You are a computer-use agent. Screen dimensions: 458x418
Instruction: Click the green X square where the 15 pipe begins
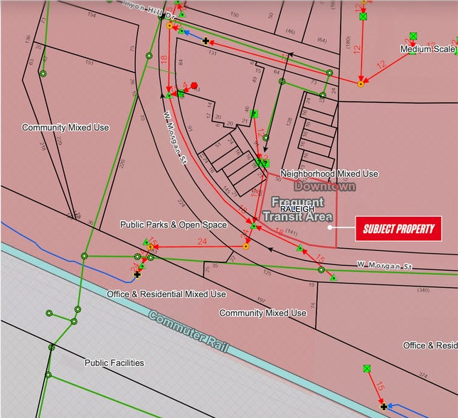click(367, 368)
